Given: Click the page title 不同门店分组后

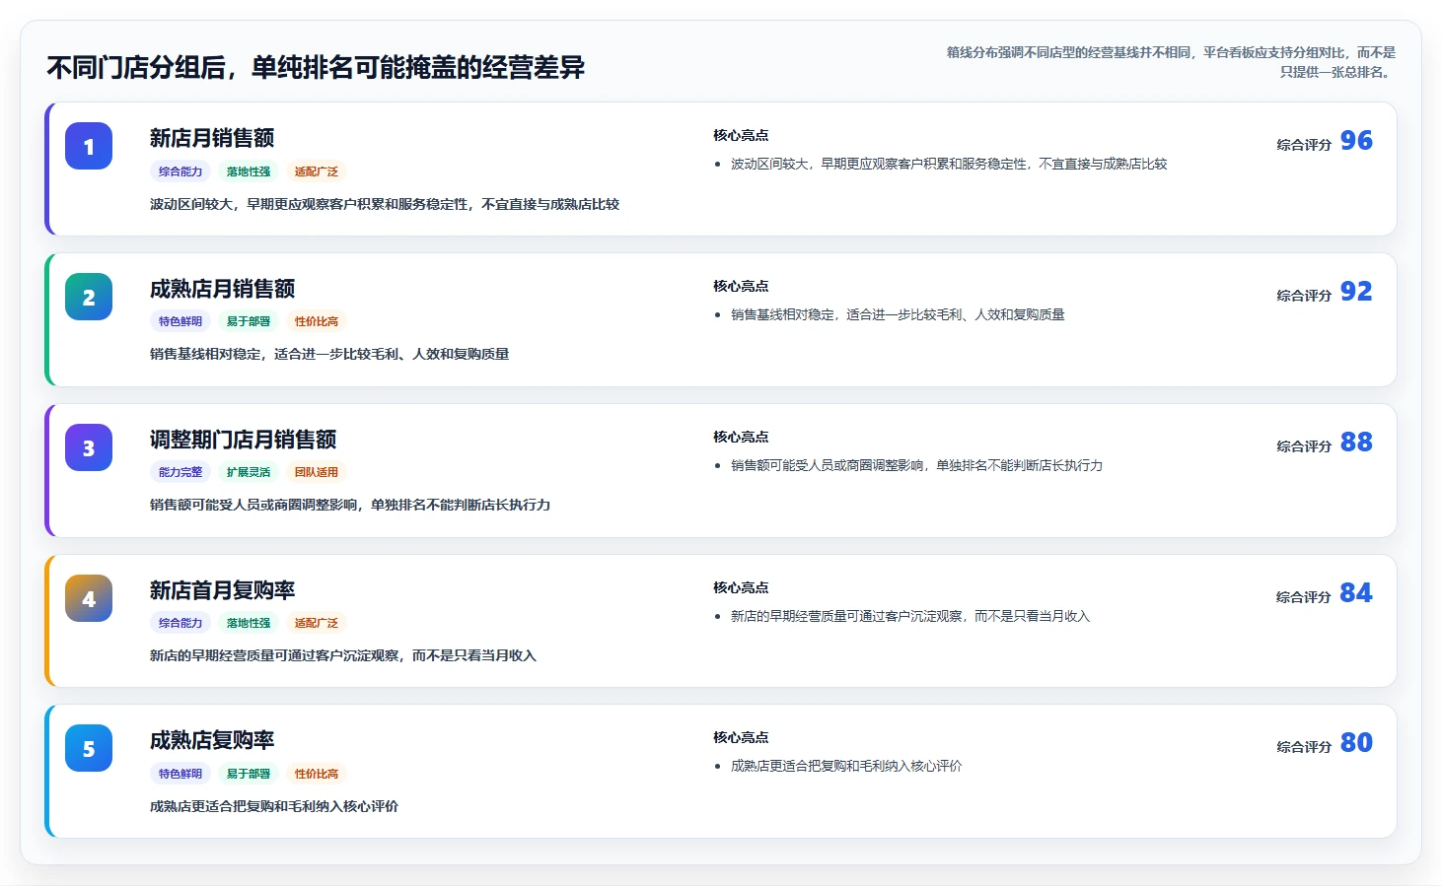Looking at the screenshot, I should [316, 67].
